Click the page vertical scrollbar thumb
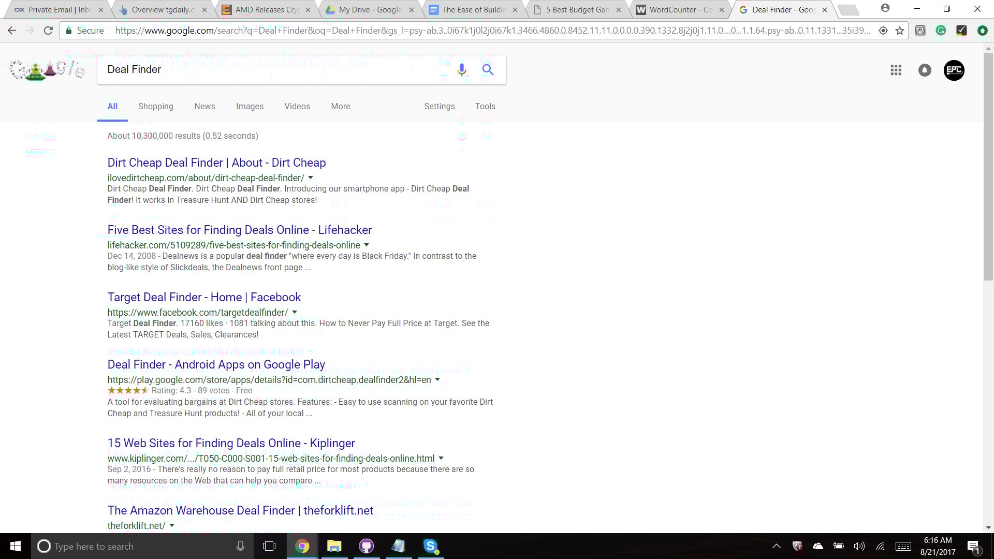The height and width of the screenshot is (559, 994). (x=988, y=166)
